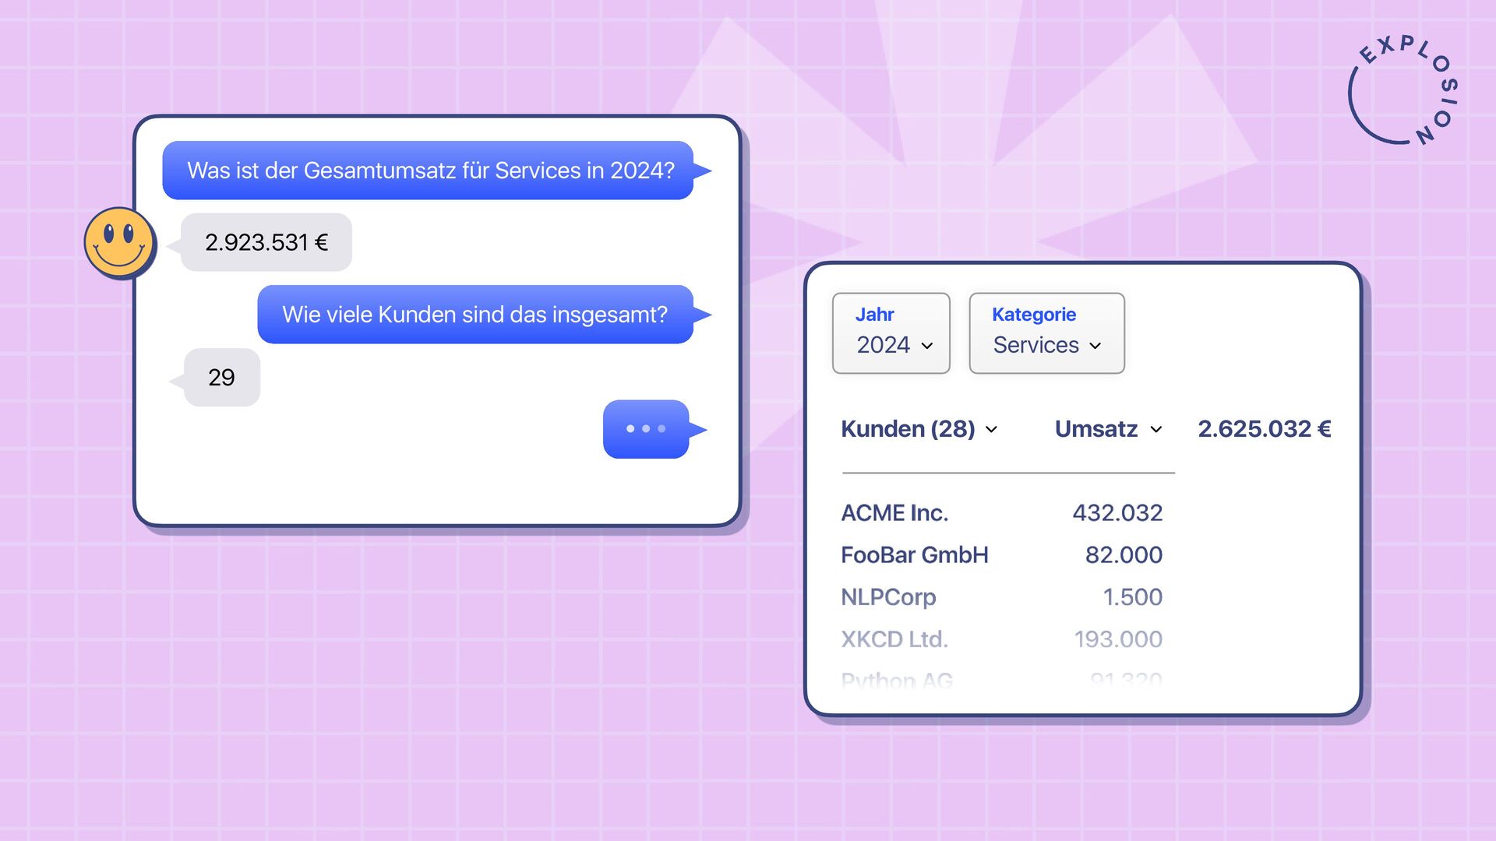Screen dimensions: 1496x841
Task: Select the ACME Inc. customer row
Action: (894, 513)
